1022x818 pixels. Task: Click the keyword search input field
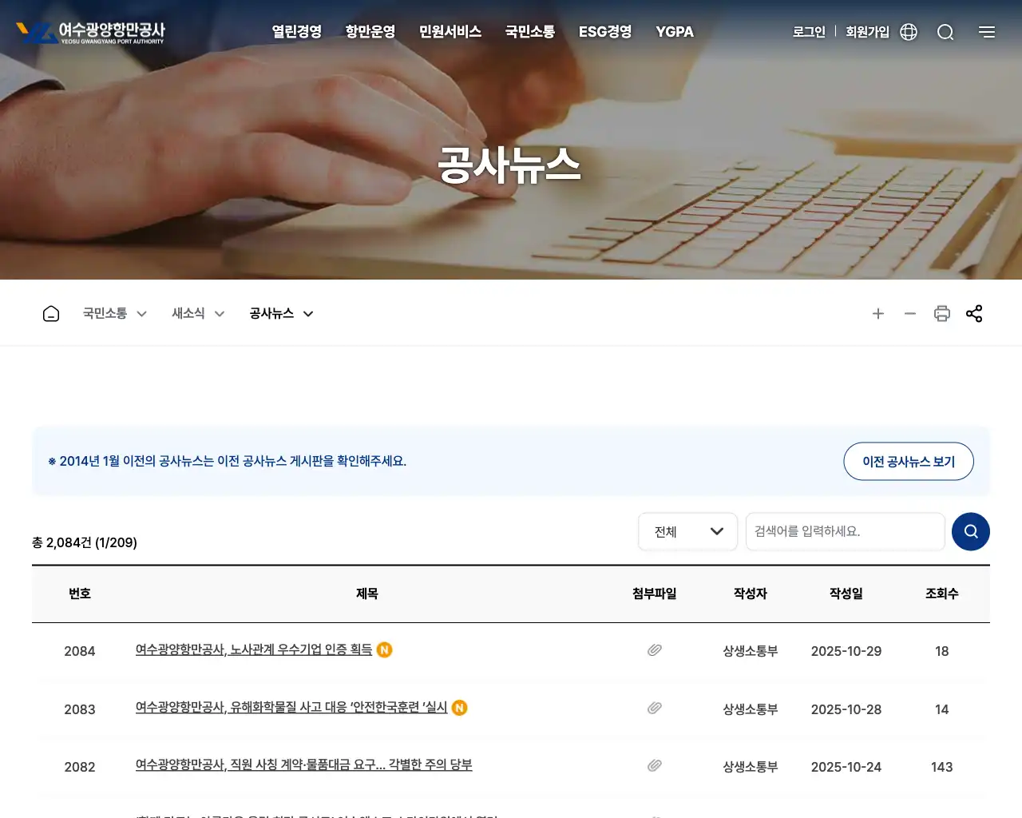(845, 531)
